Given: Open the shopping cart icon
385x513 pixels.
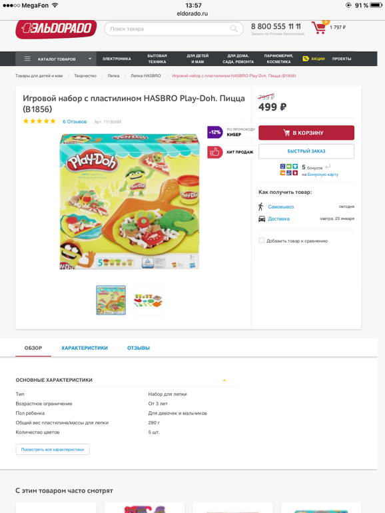Looking at the screenshot, I should click(x=319, y=27).
